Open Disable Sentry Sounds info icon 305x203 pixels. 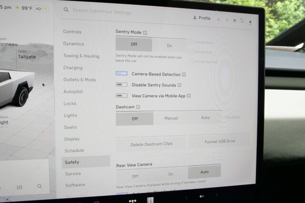(180, 85)
